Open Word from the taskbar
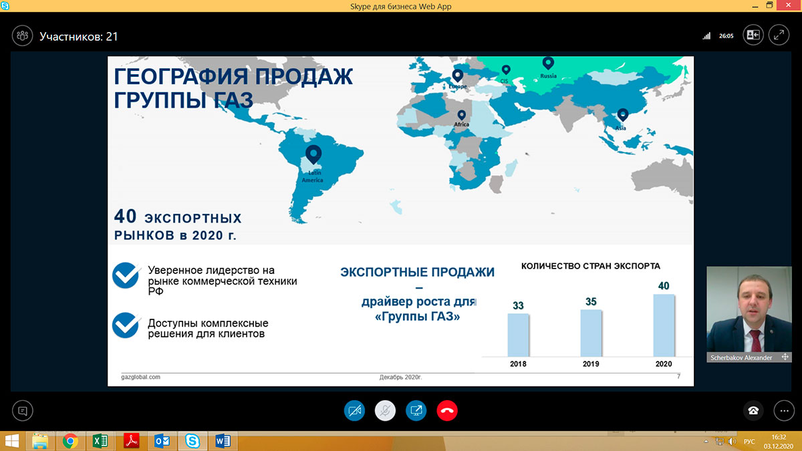802x451 pixels. [223, 441]
